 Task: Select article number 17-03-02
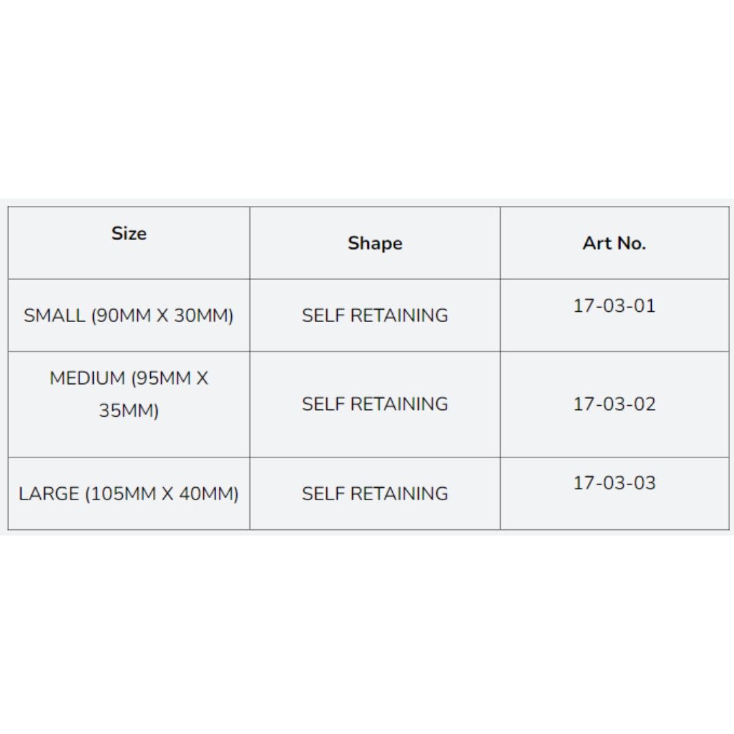pos(614,404)
